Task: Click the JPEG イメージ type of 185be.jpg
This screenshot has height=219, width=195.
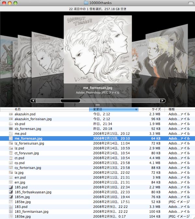Action: click(179, 202)
